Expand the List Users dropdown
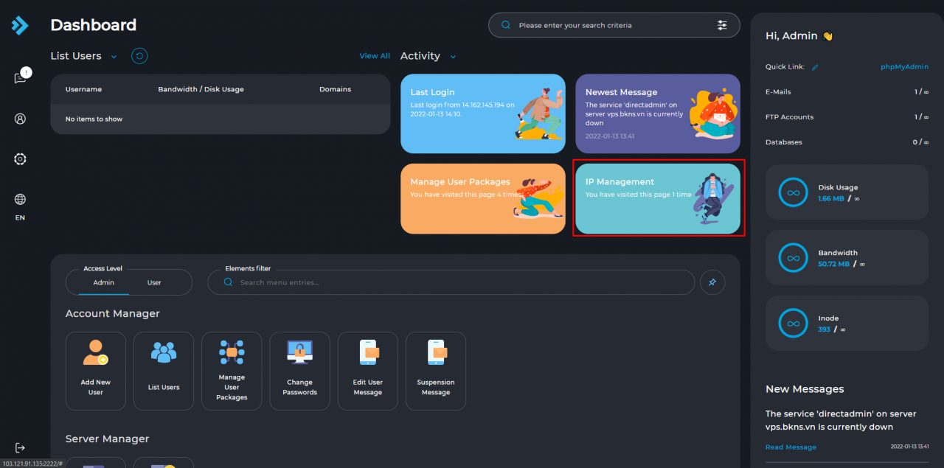944x468 pixels. point(114,57)
